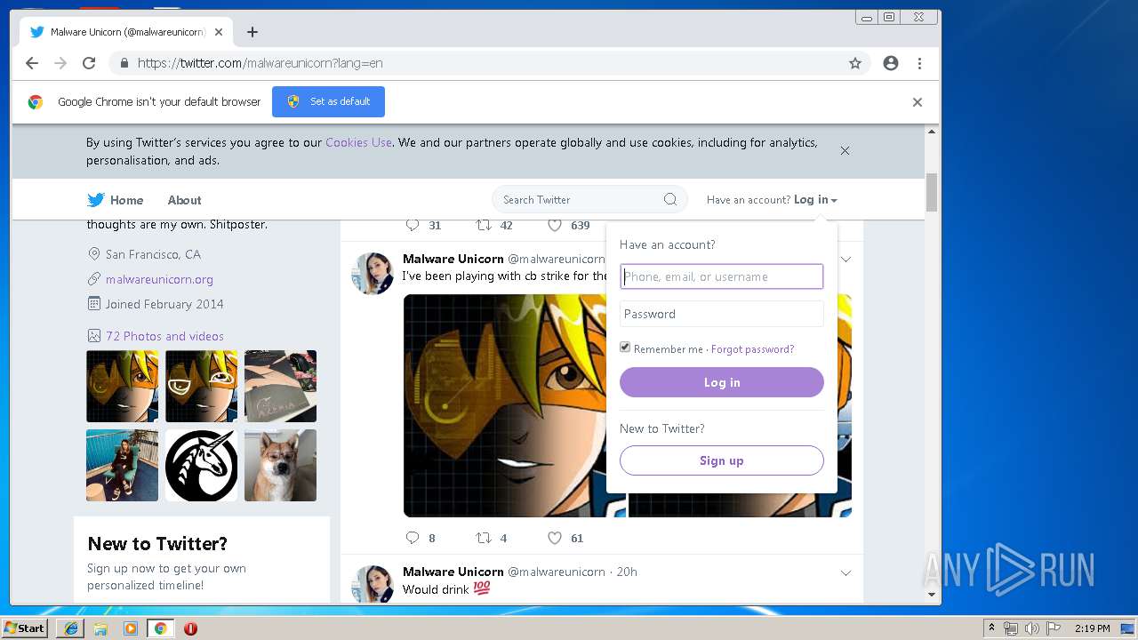Open the Chrome three-dot menu
The image size is (1138, 640).
click(x=919, y=63)
